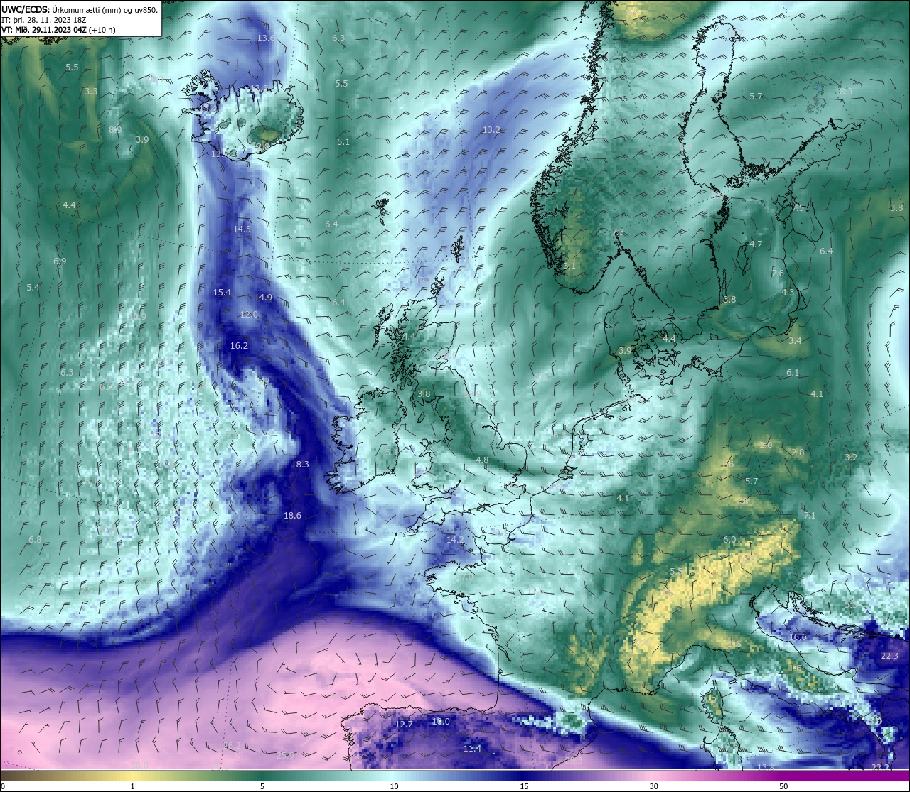Screen dimensions: 910x792
Task: Click the 1 label on the color scale
Action: pos(133,786)
